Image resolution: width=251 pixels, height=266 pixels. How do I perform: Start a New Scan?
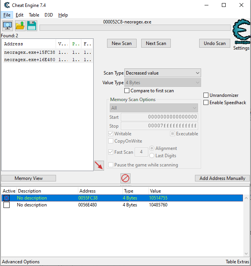(x=122, y=43)
